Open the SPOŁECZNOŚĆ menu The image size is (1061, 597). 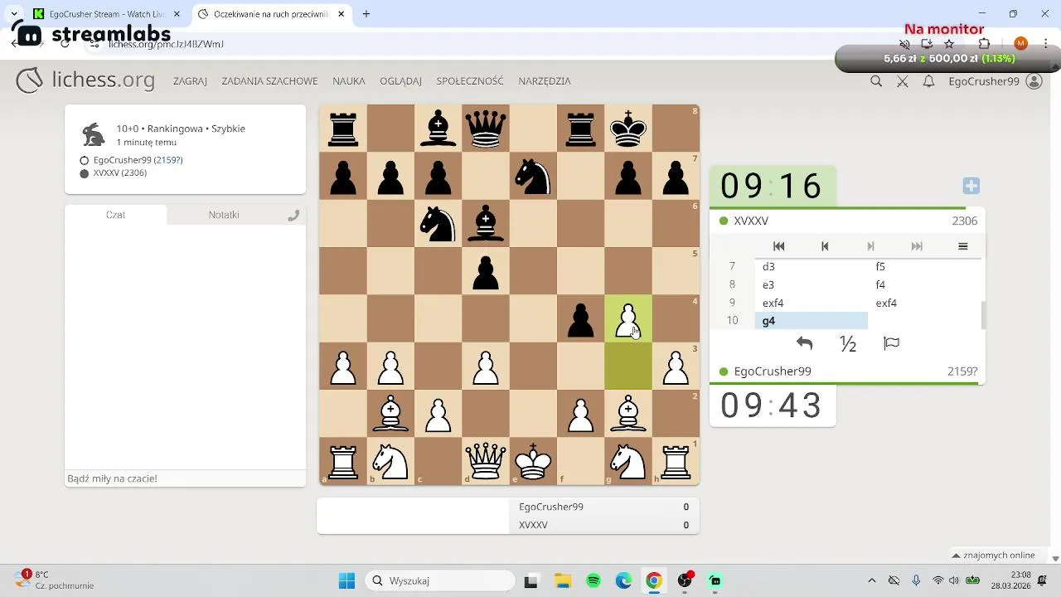[470, 81]
